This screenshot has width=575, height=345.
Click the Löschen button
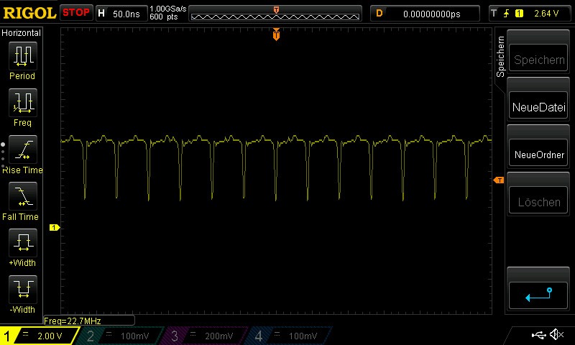538,201
